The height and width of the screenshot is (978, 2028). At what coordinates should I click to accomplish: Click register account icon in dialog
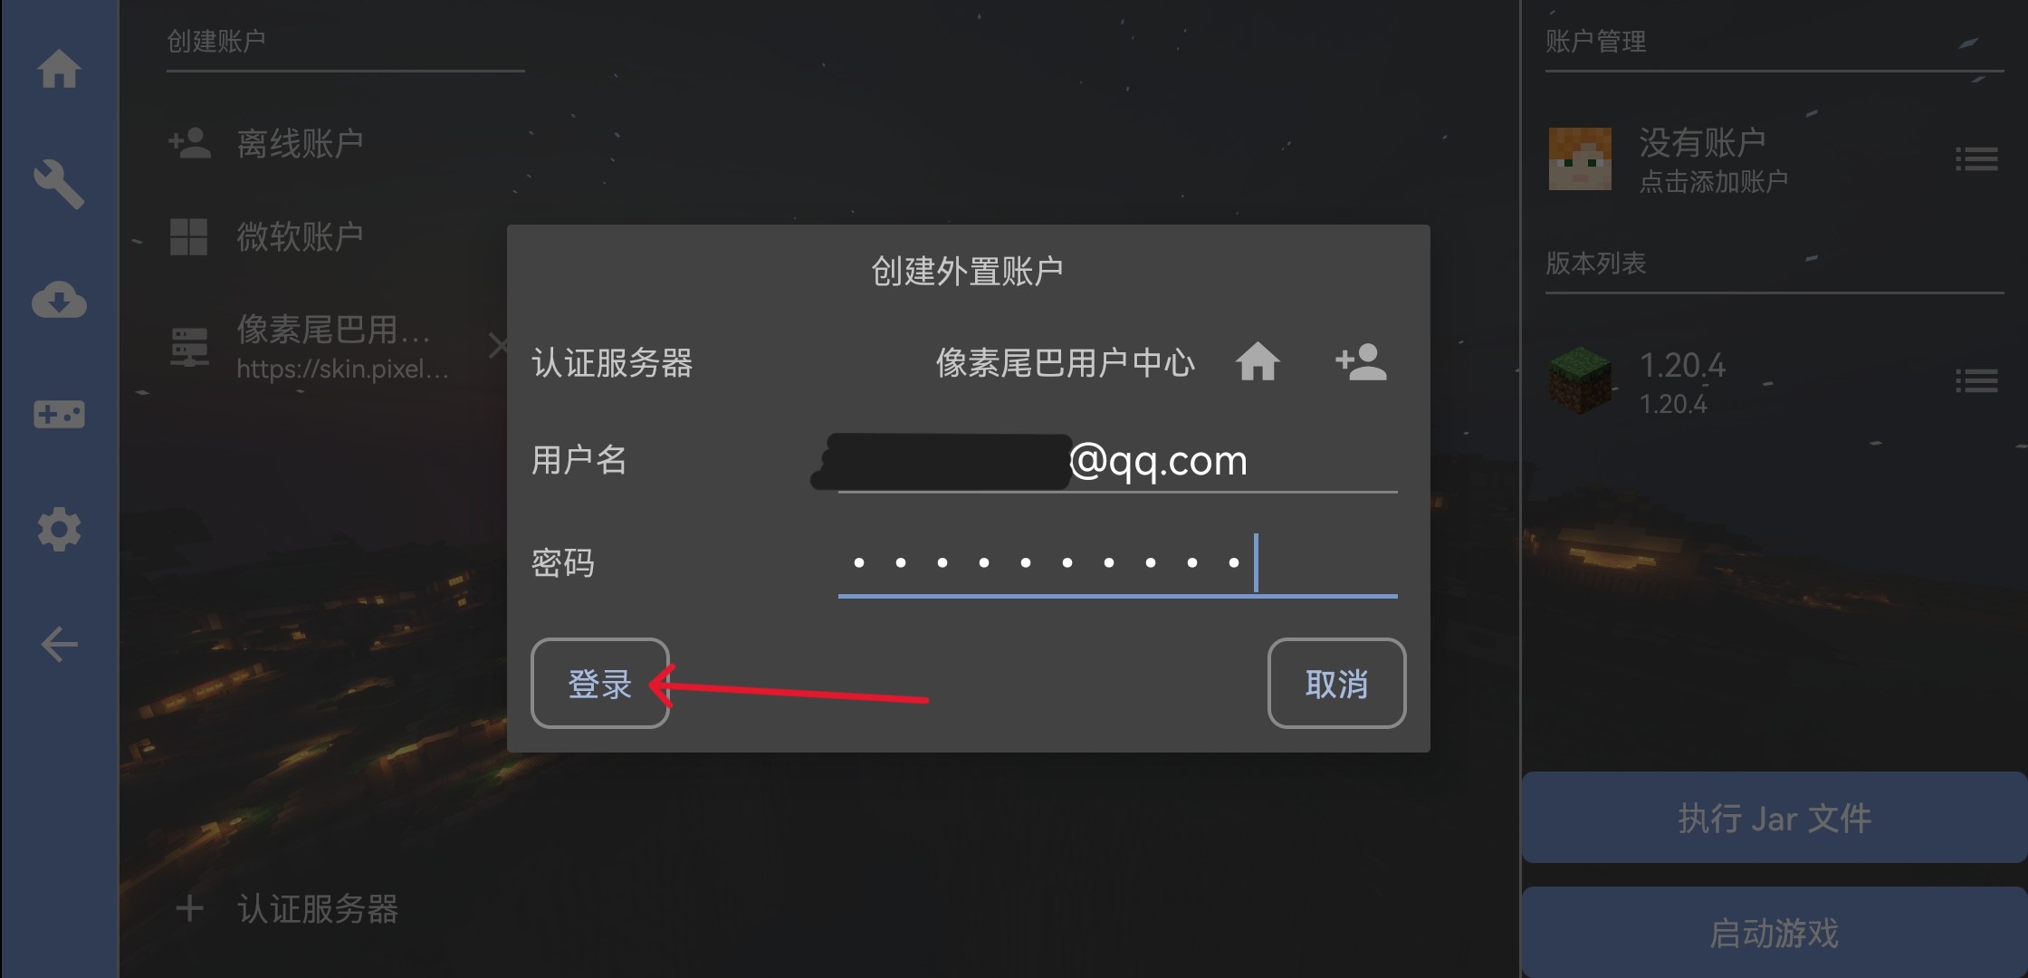coord(1361,362)
